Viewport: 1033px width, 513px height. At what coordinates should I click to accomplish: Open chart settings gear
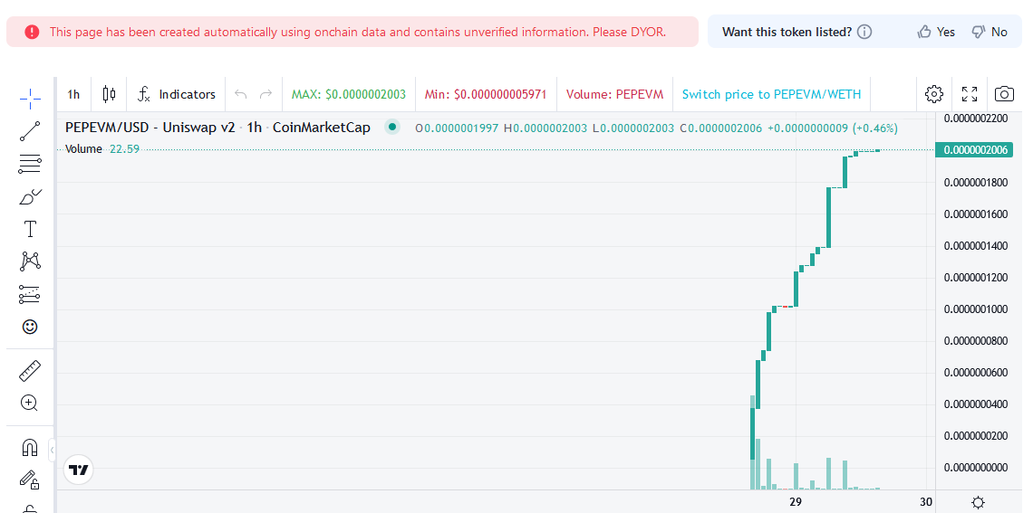pyautogui.click(x=934, y=94)
